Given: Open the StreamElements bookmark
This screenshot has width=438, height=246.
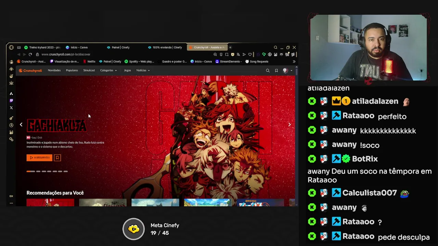Looking at the screenshot, I should point(228,61).
